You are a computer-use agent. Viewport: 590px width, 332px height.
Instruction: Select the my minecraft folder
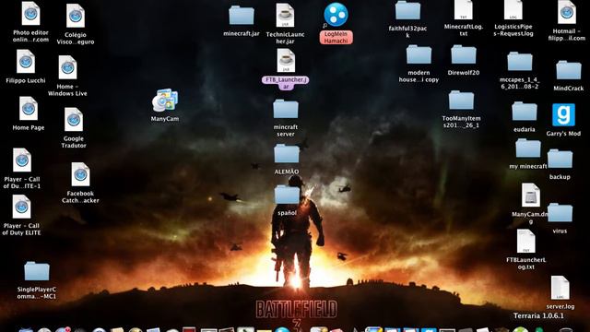tap(528, 148)
